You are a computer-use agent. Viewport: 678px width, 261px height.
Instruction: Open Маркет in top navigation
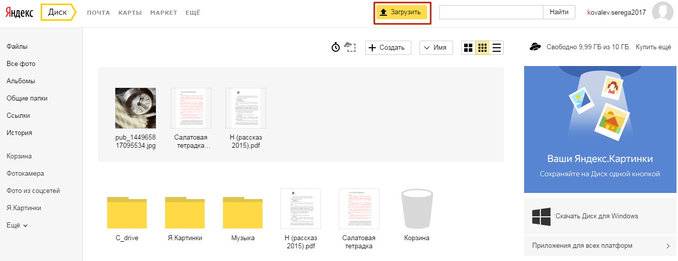(164, 13)
